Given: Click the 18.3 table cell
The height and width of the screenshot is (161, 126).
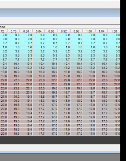Looking at the screenshot, I should [39, 101].
